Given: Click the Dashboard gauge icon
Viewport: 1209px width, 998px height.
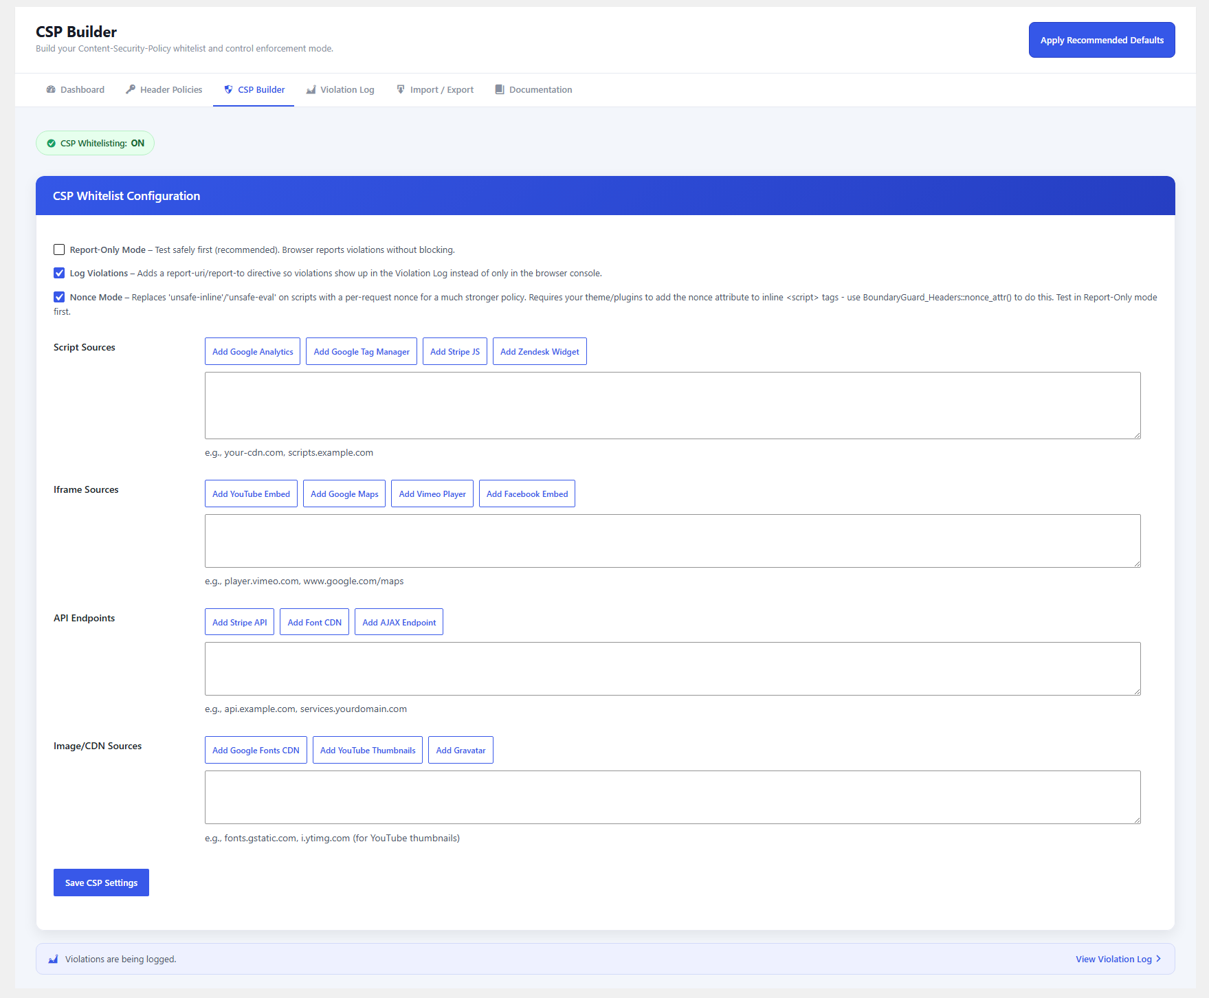Looking at the screenshot, I should pyautogui.click(x=51, y=89).
